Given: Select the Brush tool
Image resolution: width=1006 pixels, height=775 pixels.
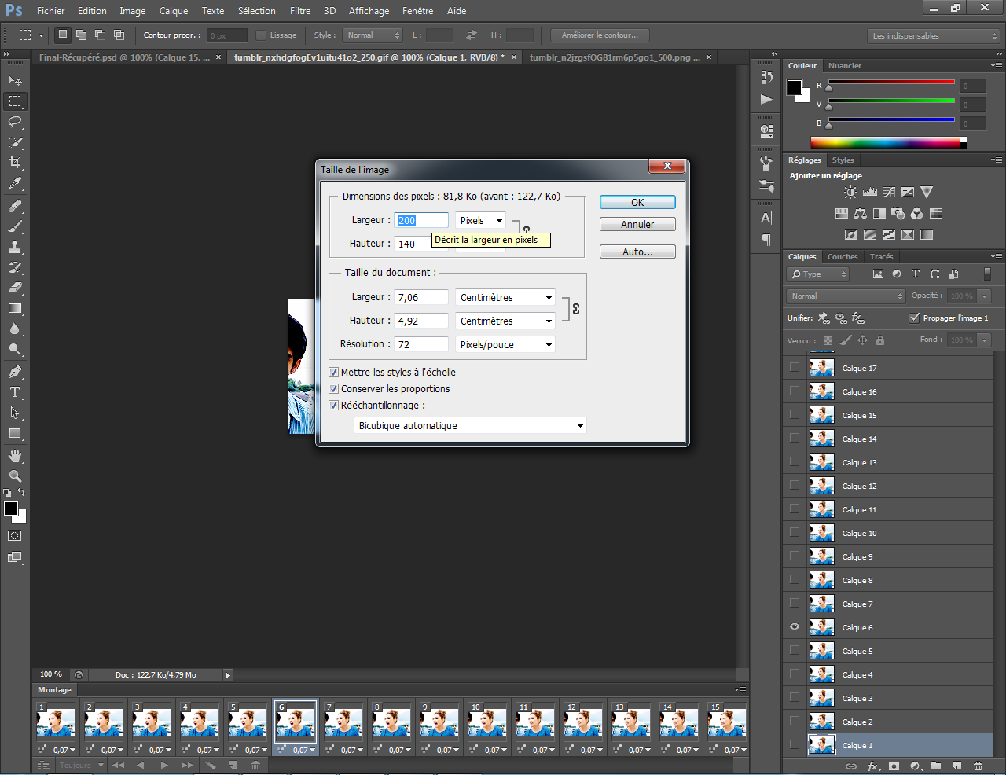Looking at the screenshot, I should tap(15, 226).
